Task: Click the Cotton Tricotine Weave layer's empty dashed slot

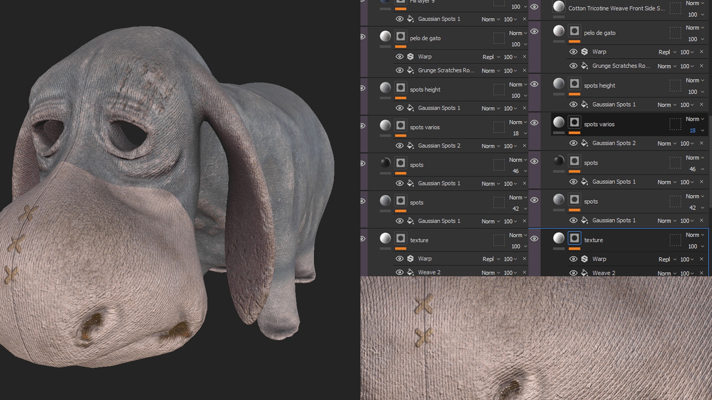Action: coord(675,9)
